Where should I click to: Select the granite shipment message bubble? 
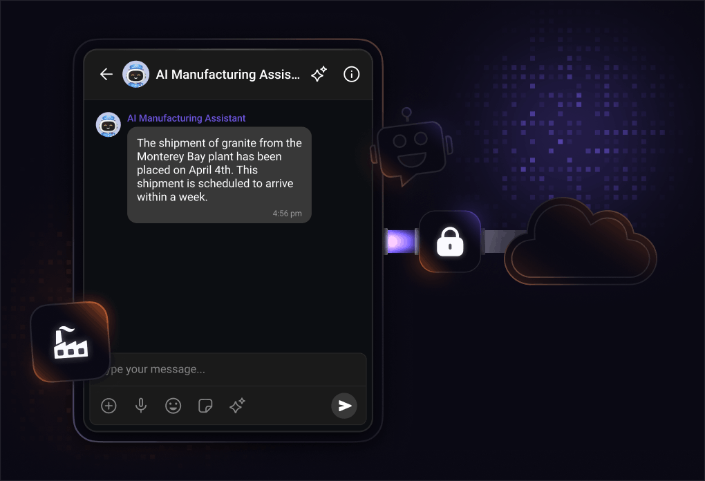(x=219, y=175)
